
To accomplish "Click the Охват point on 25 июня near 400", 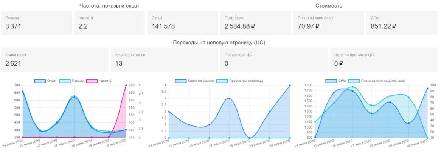I will click(40, 131).
